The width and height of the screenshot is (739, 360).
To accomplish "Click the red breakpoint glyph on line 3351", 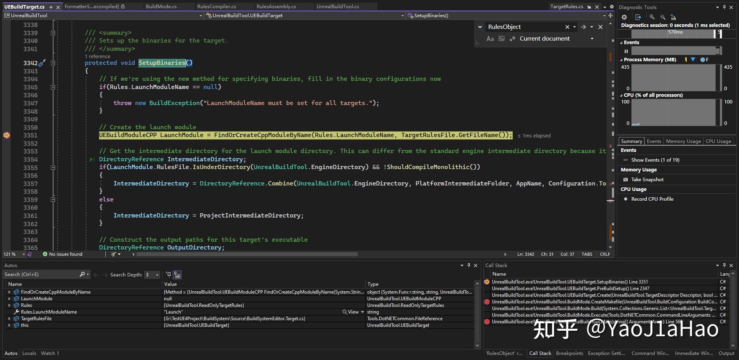I will pyautogui.click(x=6, y=135).
